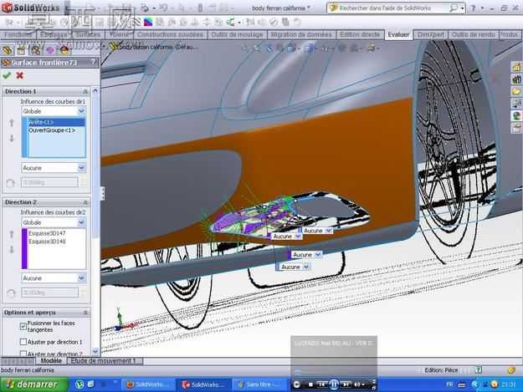The image size is (523, 392).
Task: Click the view settings icon in heads-up toolbar
Action: click(371, 48)
